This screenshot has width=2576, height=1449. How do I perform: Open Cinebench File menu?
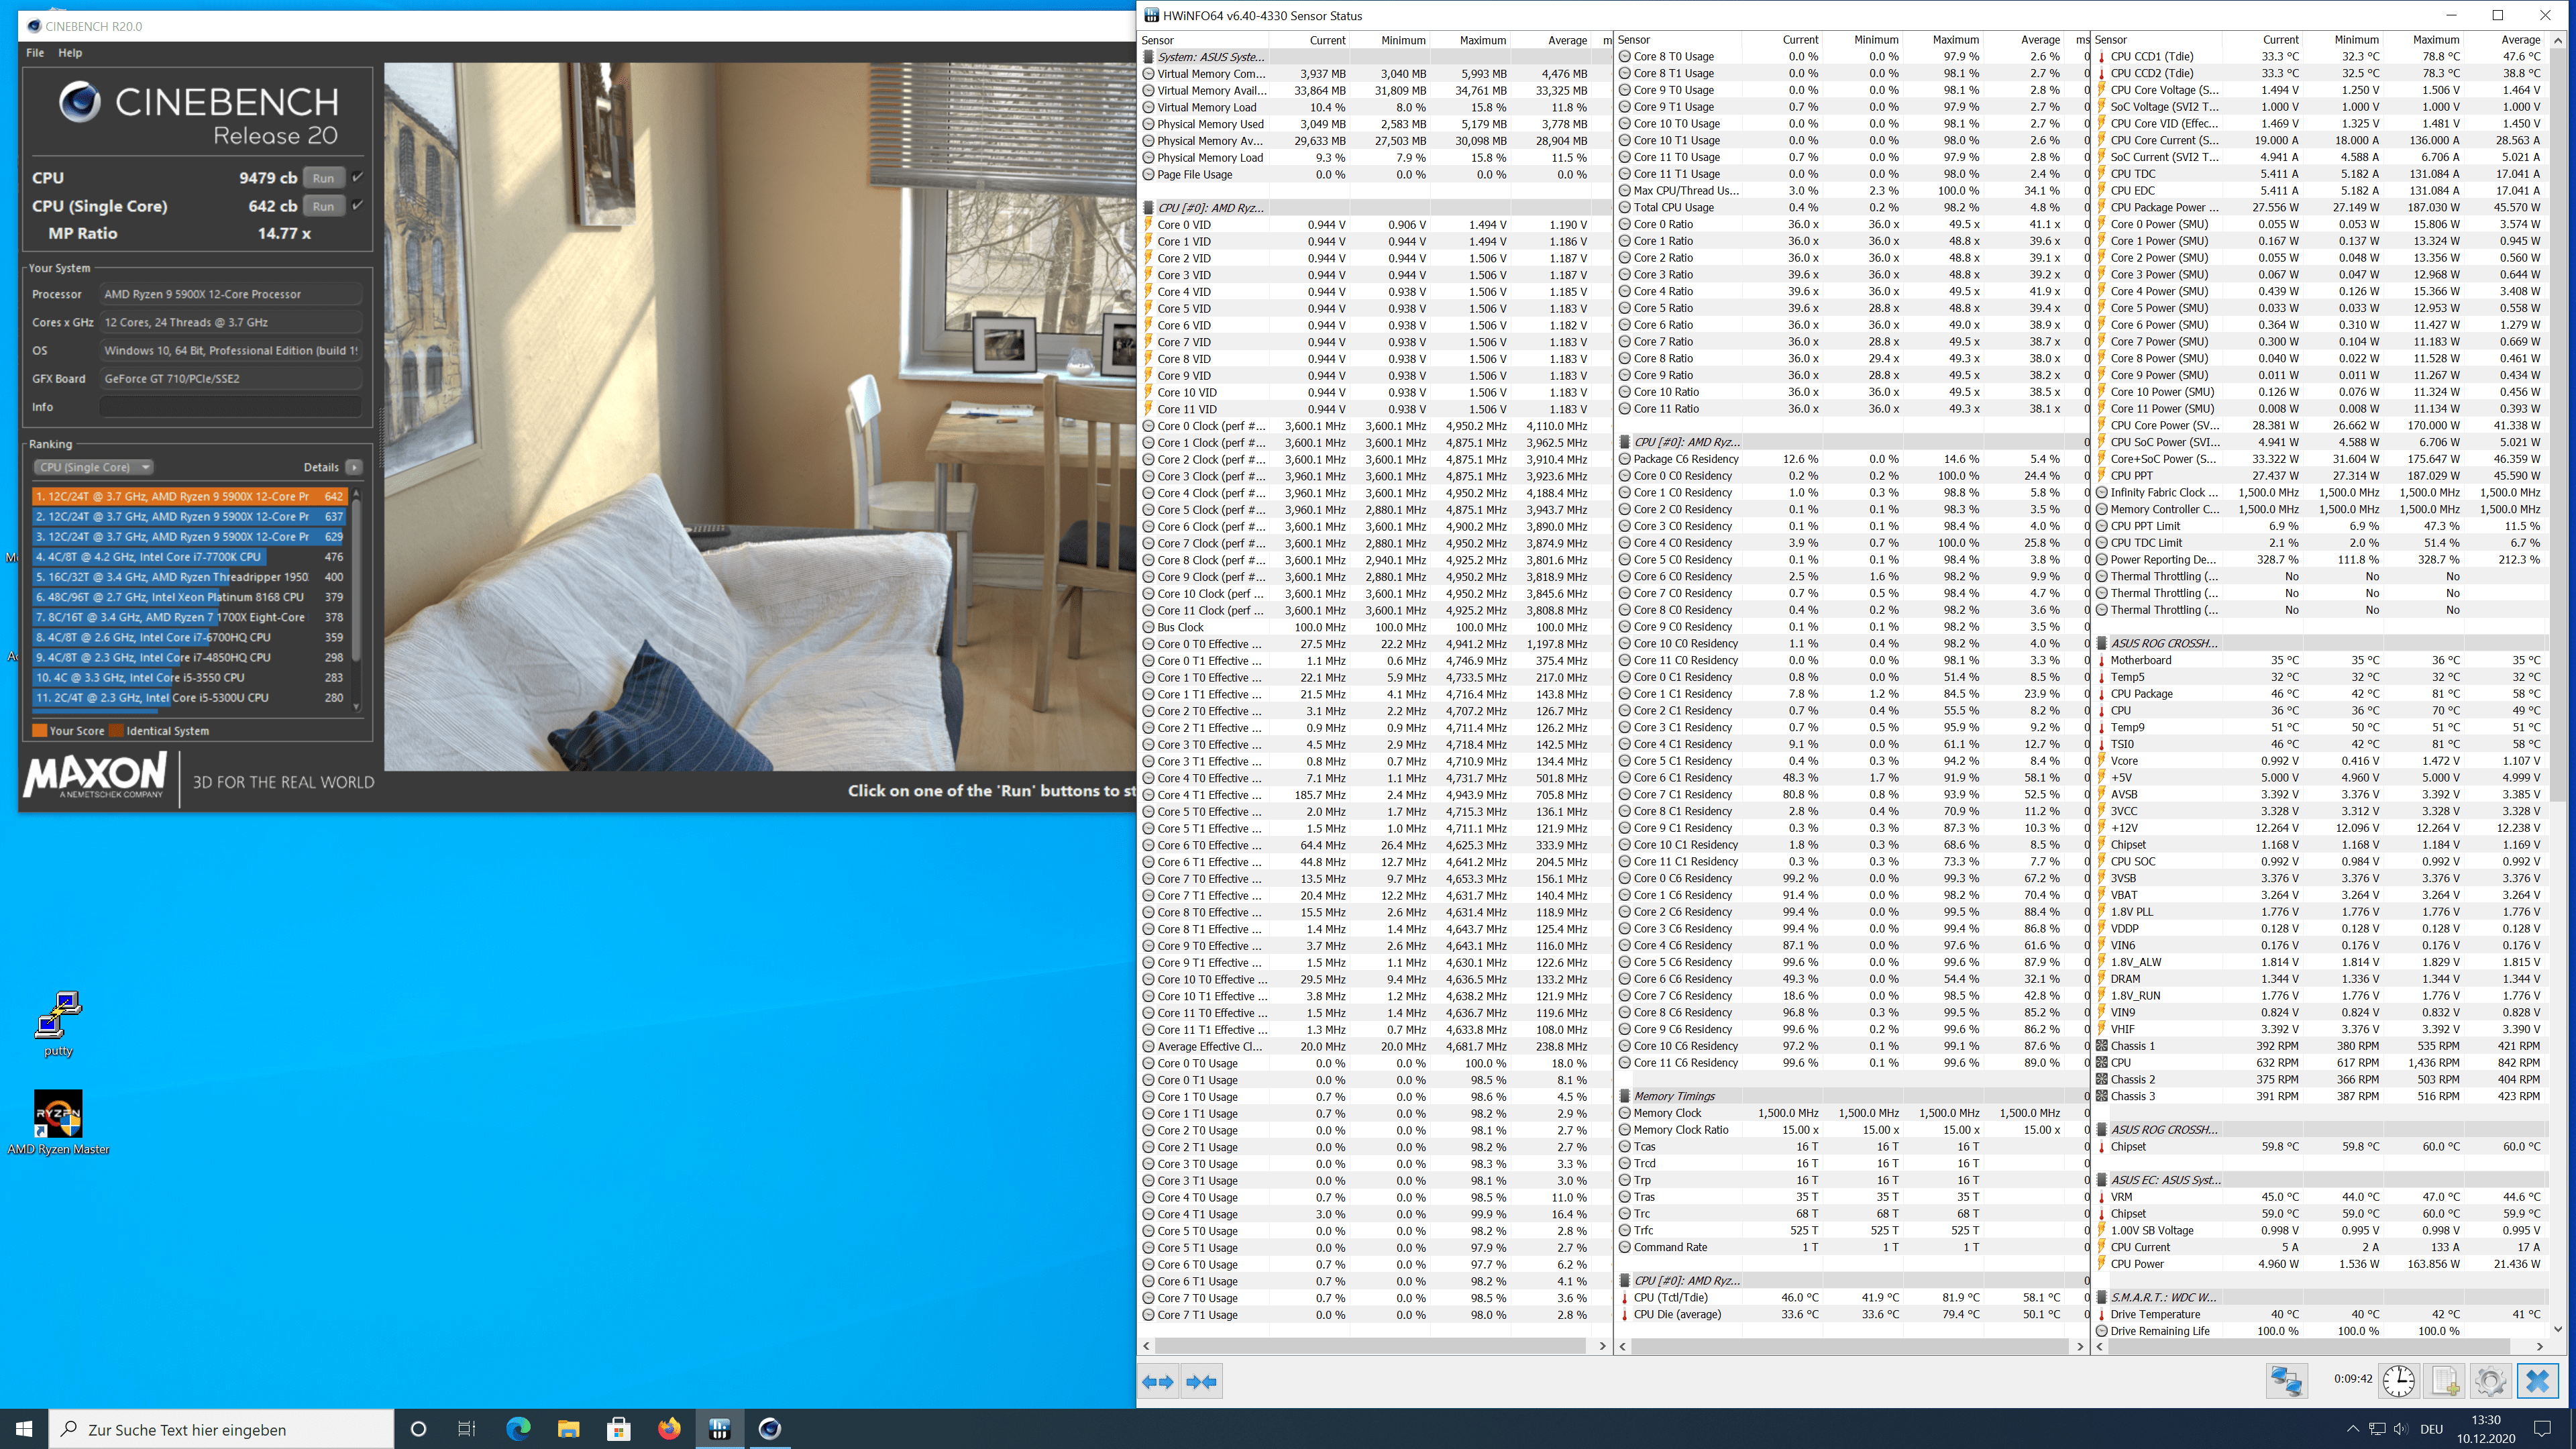pos(35,52)
